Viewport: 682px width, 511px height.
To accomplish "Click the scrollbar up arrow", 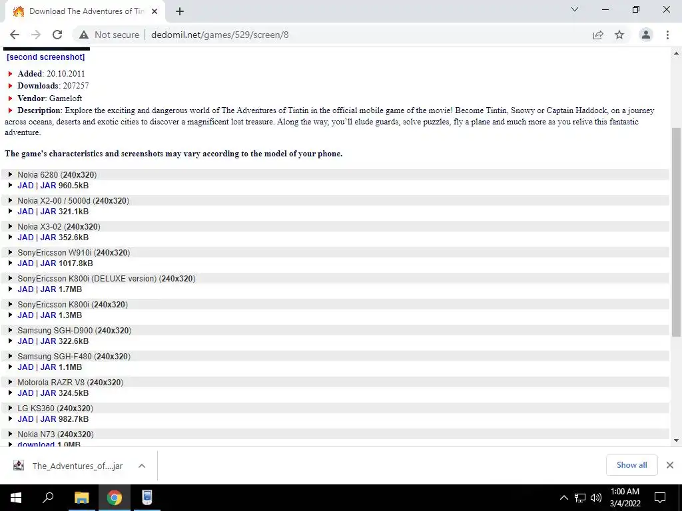I will coord(676,53).
